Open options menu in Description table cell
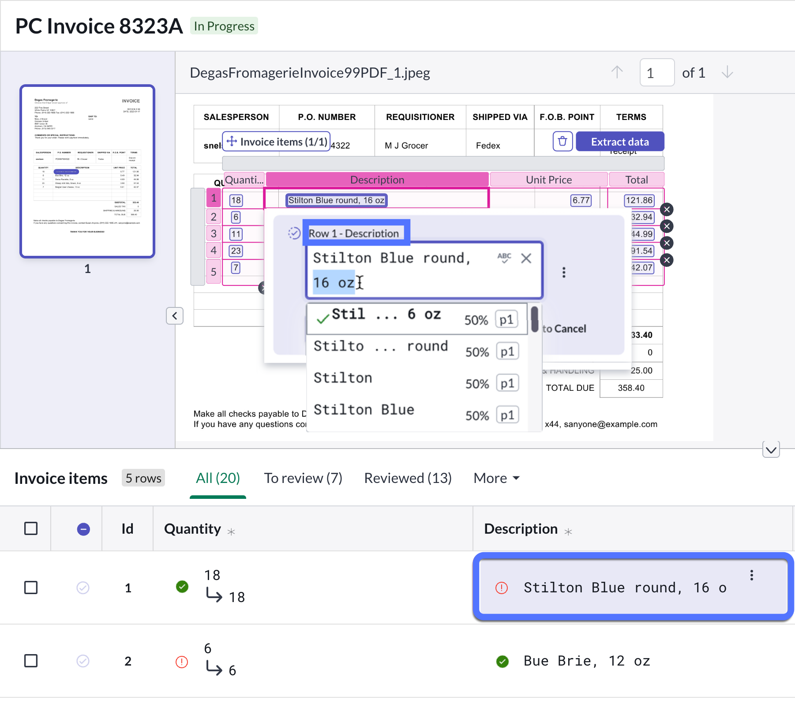This screenshot has width=795, height=711. (752, 575)
